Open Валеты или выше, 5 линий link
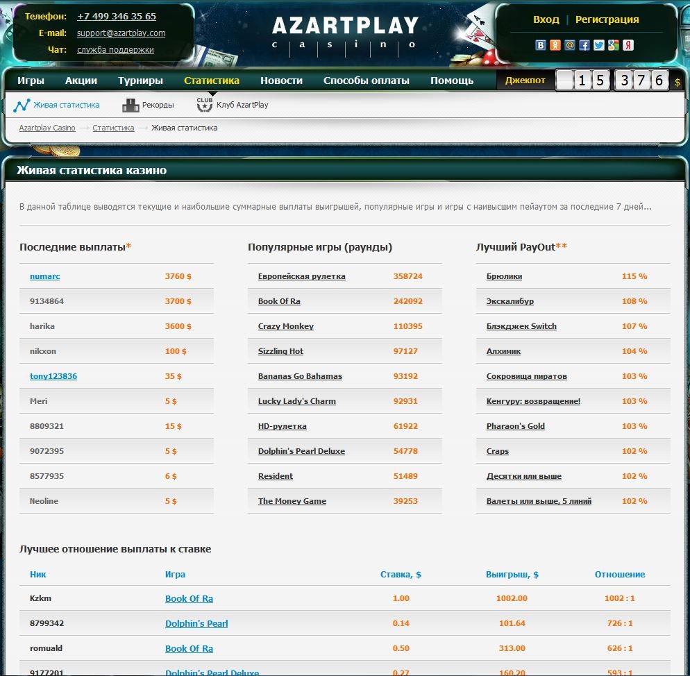 [539, 501]
